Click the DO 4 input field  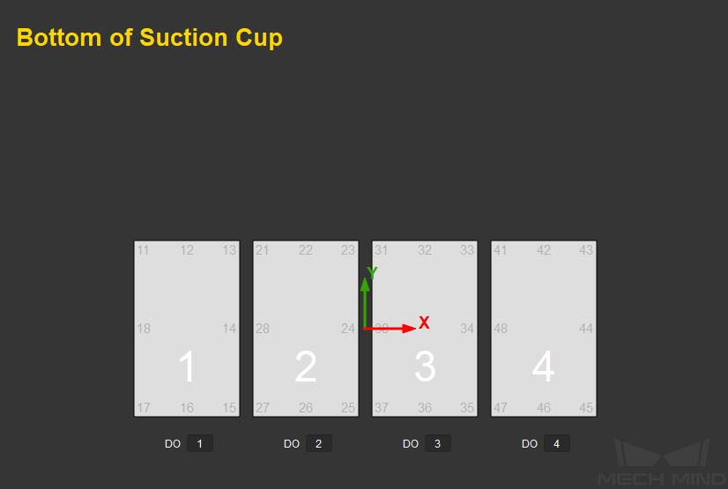tap(557, 443)
